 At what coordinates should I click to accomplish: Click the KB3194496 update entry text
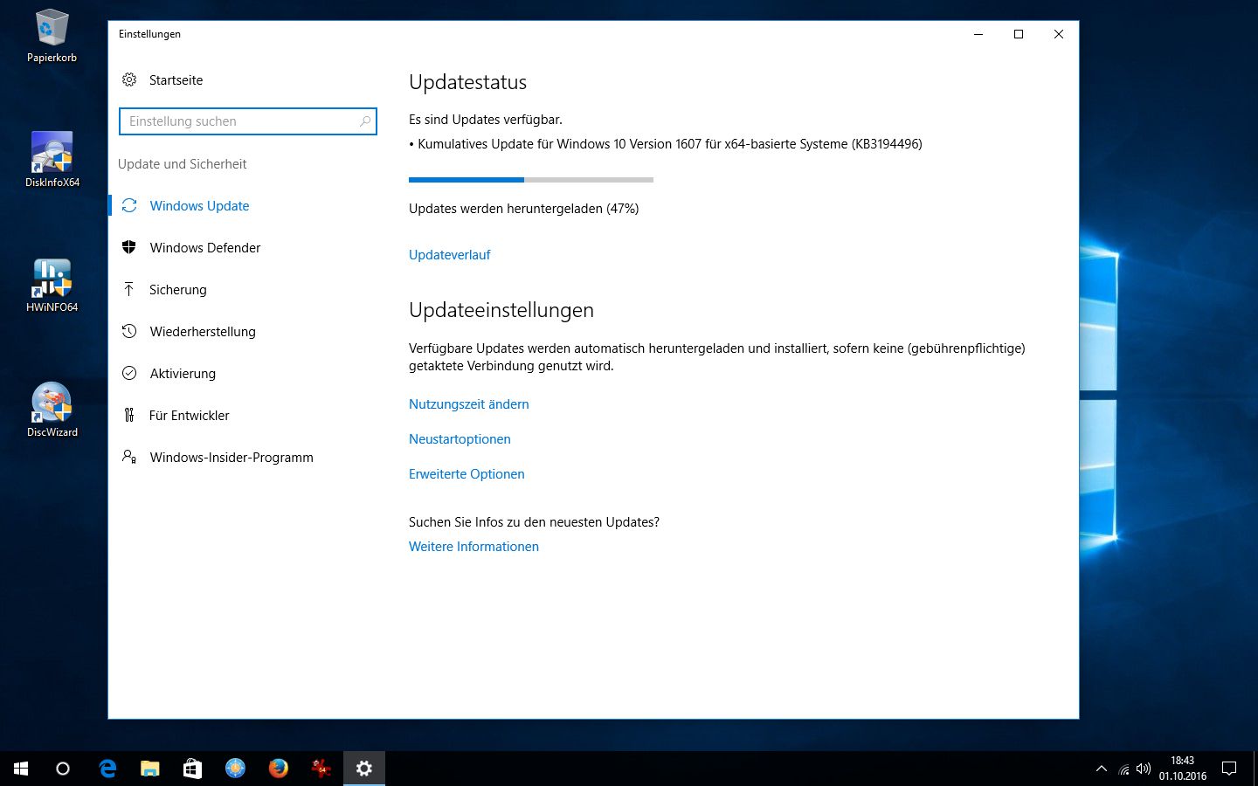pyautogui.click(x=666, y=144)
